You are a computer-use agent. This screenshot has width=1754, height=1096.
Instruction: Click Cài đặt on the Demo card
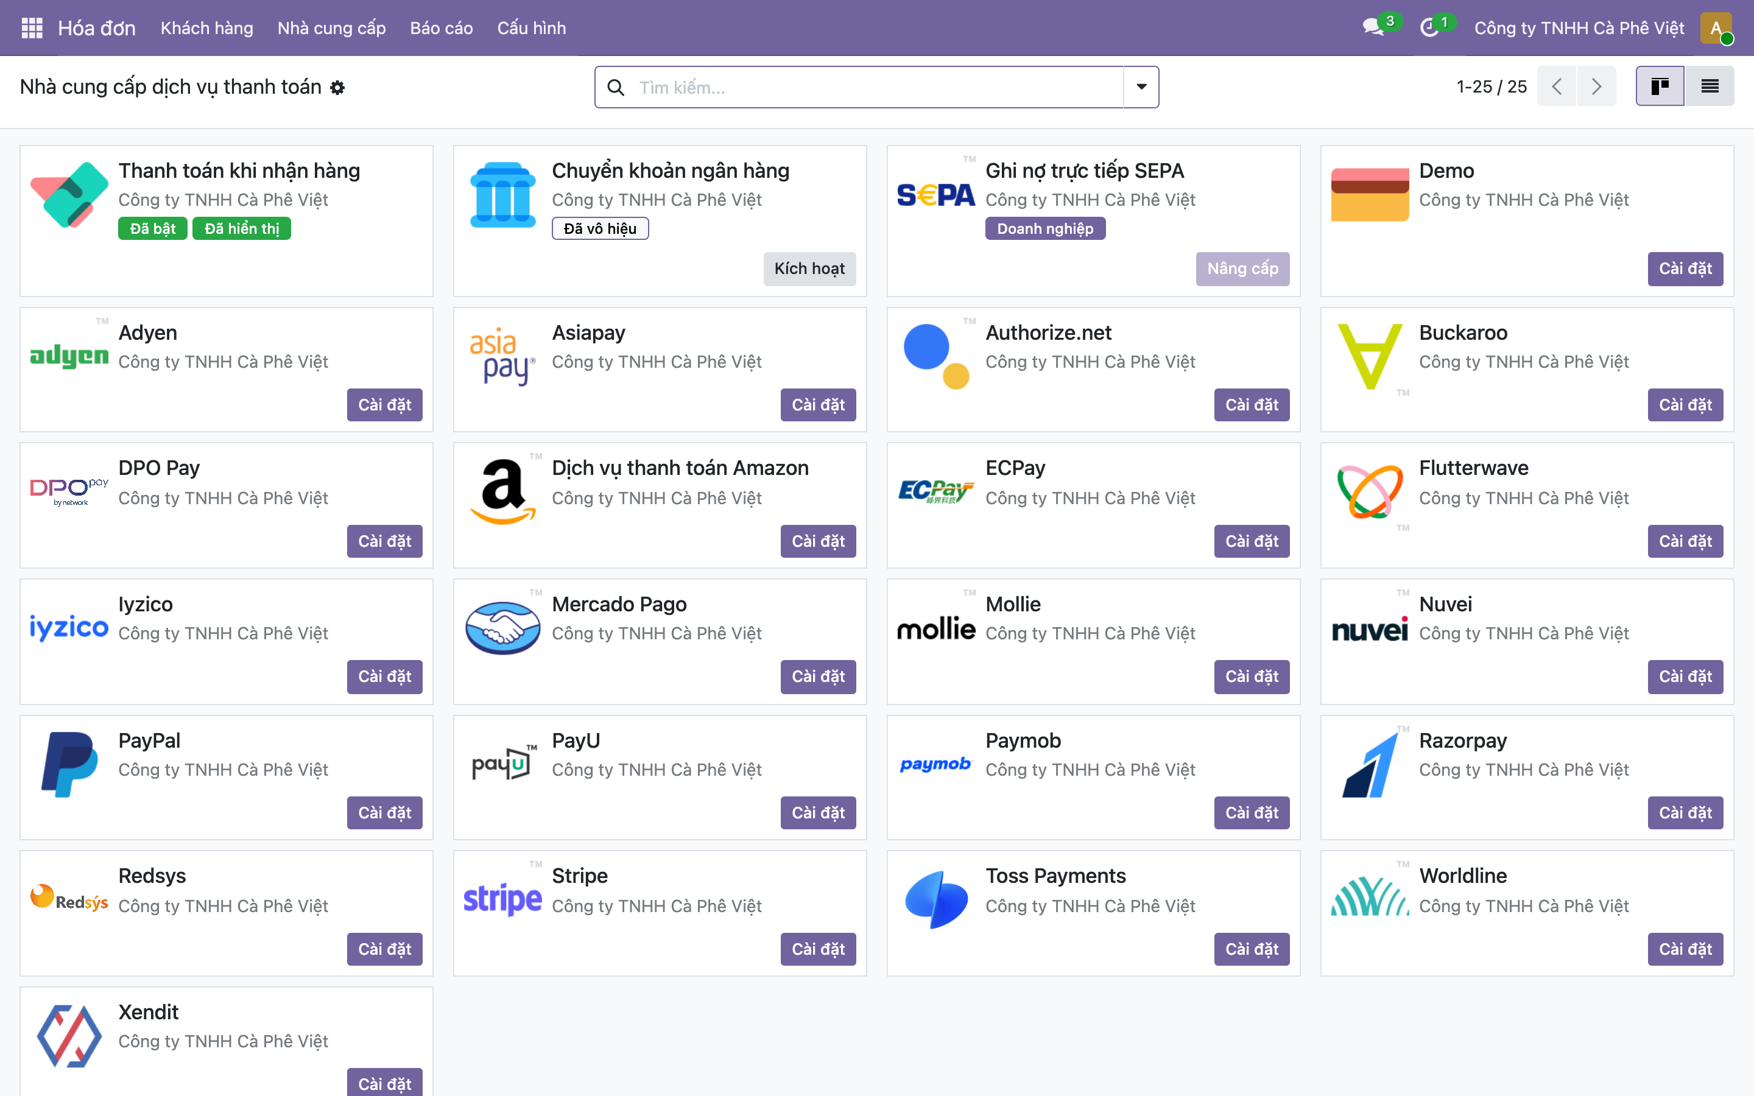1685,269
